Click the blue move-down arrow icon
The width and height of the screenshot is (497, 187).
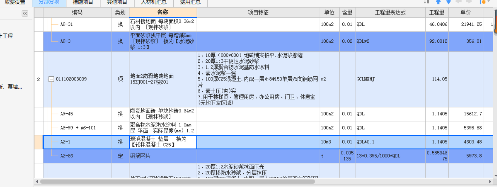449,2
